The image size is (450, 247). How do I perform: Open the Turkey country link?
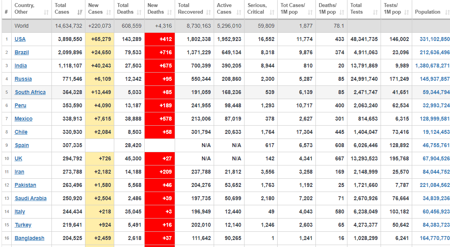pyautogui.click(x=23, y=225)
